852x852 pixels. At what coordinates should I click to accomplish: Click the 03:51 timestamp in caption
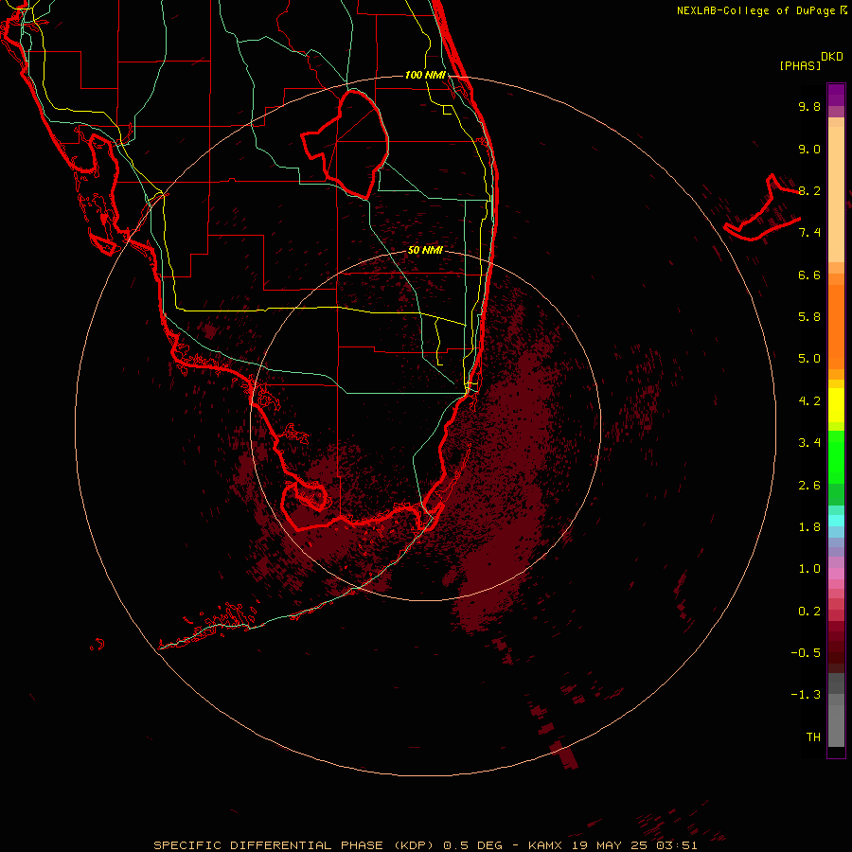coord(677,845)
